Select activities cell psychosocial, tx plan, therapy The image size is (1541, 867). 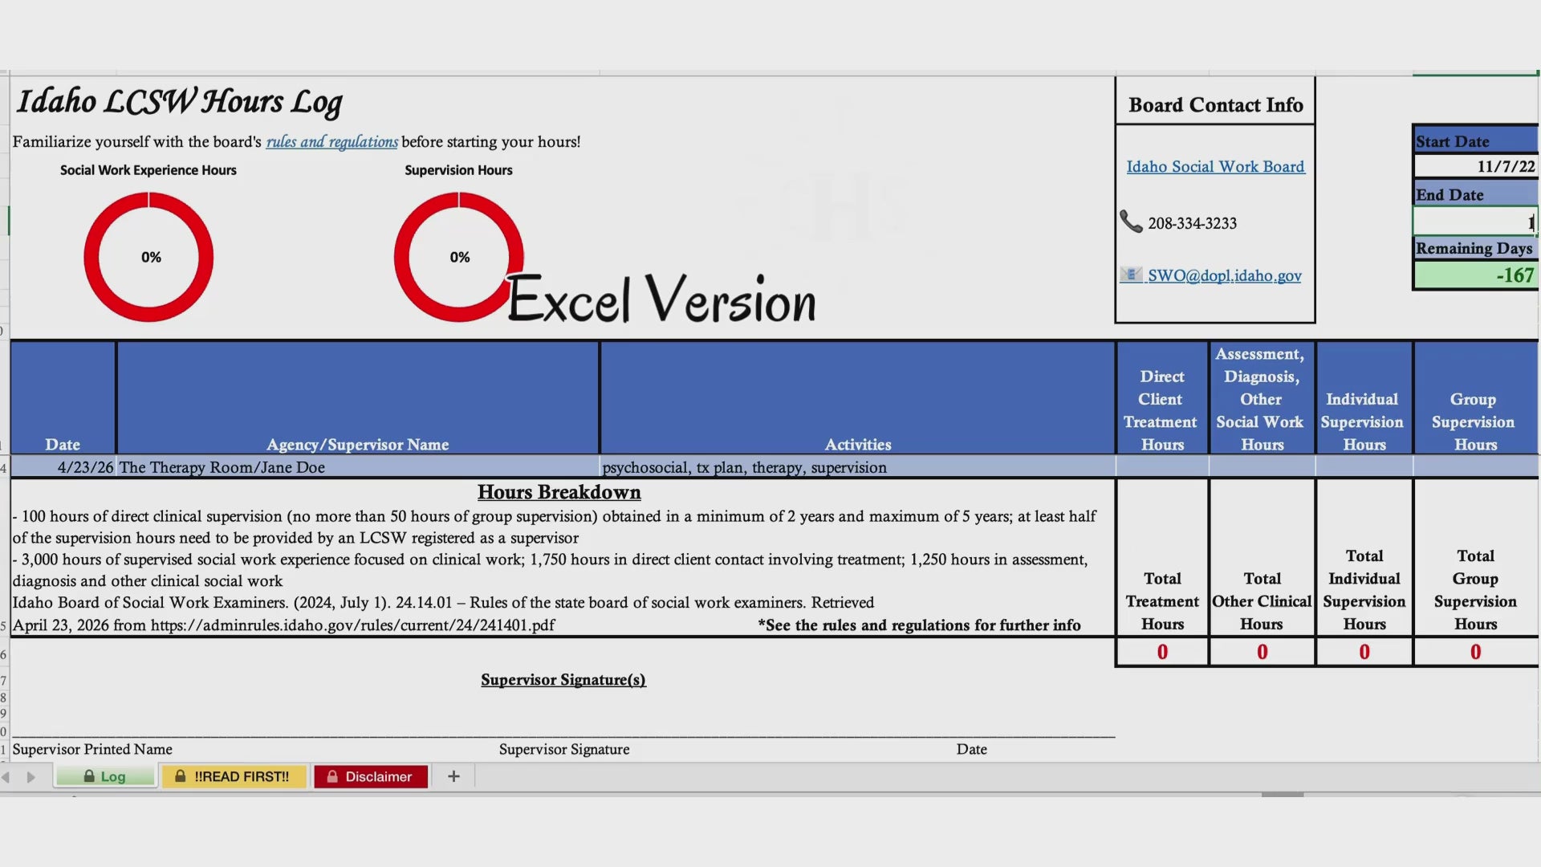pos(857,467)
